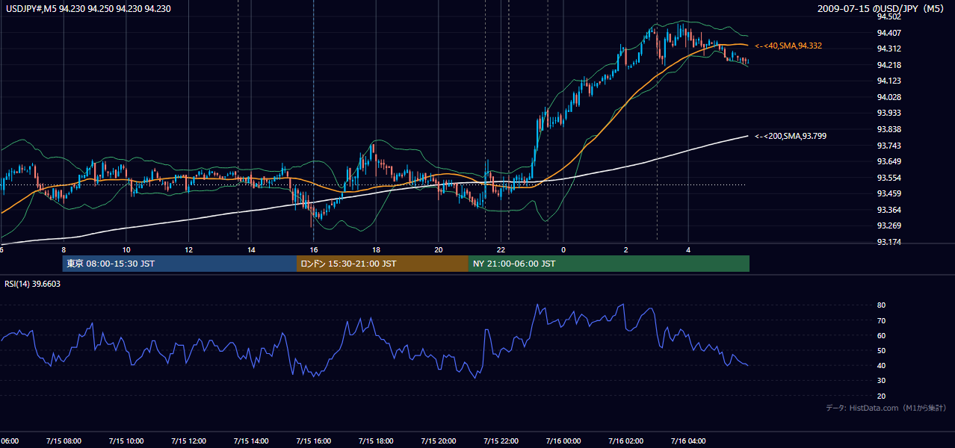Open the データ: HistData.com source credit
The image size is (955, 448).
[x=886, y=408]
